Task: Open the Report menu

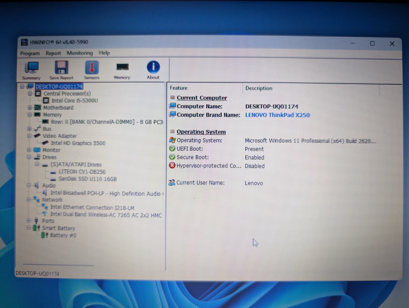Action: (x=53, y=53)
